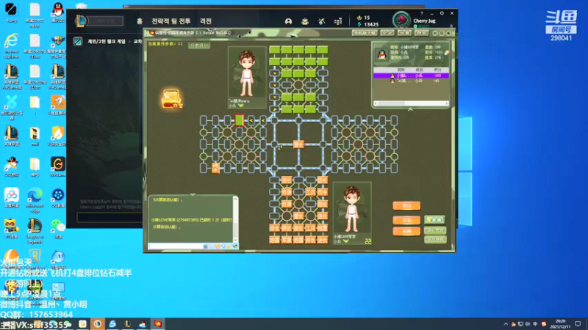The height and width of the screenshot is (330, 588).
Task: Open the 격전 tab in League client
Action: click(206, 21)
